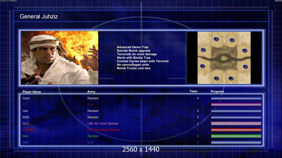Select player name Guch
This screenshot has width=282, height=158.
point(26,98)
